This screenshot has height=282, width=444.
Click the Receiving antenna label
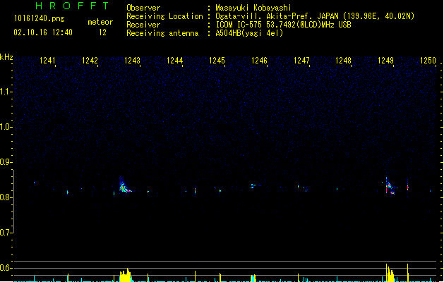coord(162,33)
